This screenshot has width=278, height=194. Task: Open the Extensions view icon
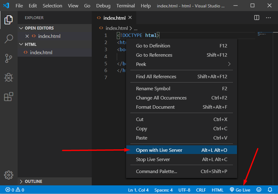pos(9,97)
